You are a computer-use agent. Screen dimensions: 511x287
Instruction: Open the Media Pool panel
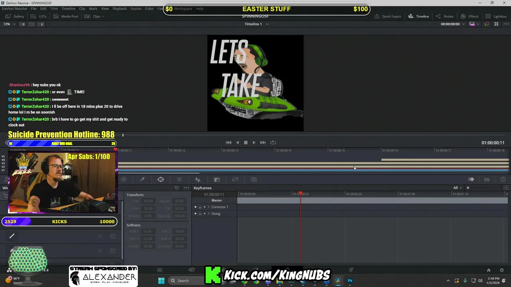click(66, 16)
